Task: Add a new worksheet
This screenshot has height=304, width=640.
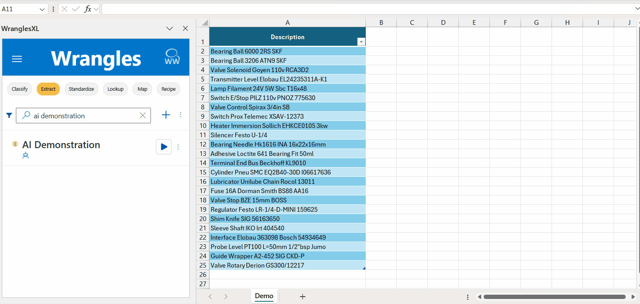Action: click(303, 297)
